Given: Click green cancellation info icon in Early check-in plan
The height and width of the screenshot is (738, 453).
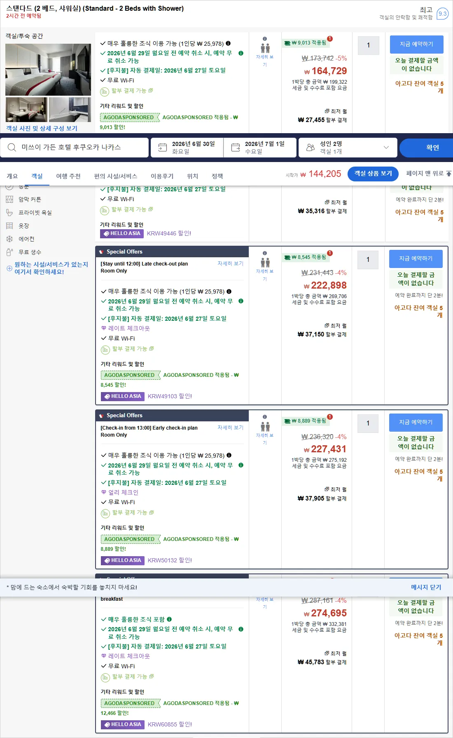Looking at the screenshot, I should coord(241,465).
